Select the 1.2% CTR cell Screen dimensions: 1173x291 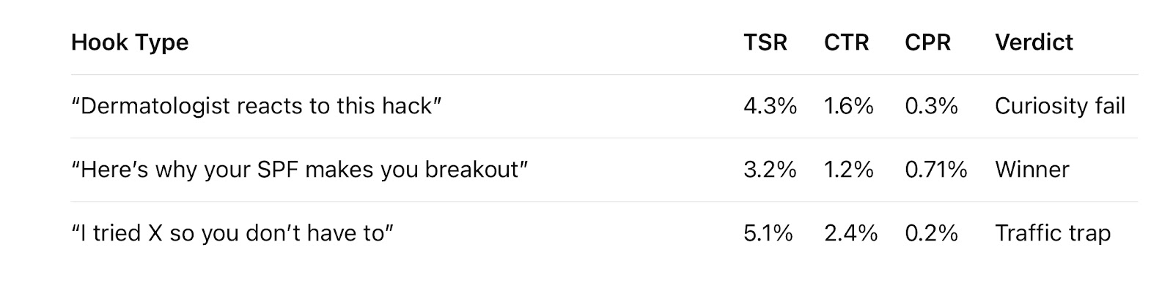(x=849, y=170)
